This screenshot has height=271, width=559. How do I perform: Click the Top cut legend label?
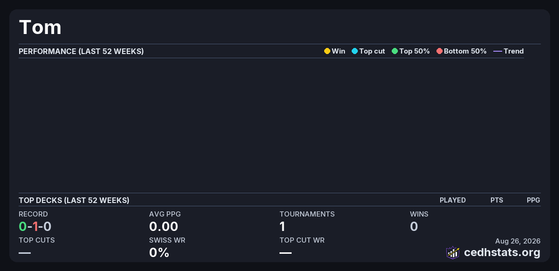coord(372,51)
